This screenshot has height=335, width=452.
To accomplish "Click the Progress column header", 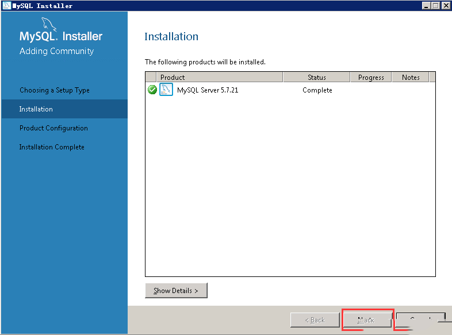I will (x=371, y=77).
